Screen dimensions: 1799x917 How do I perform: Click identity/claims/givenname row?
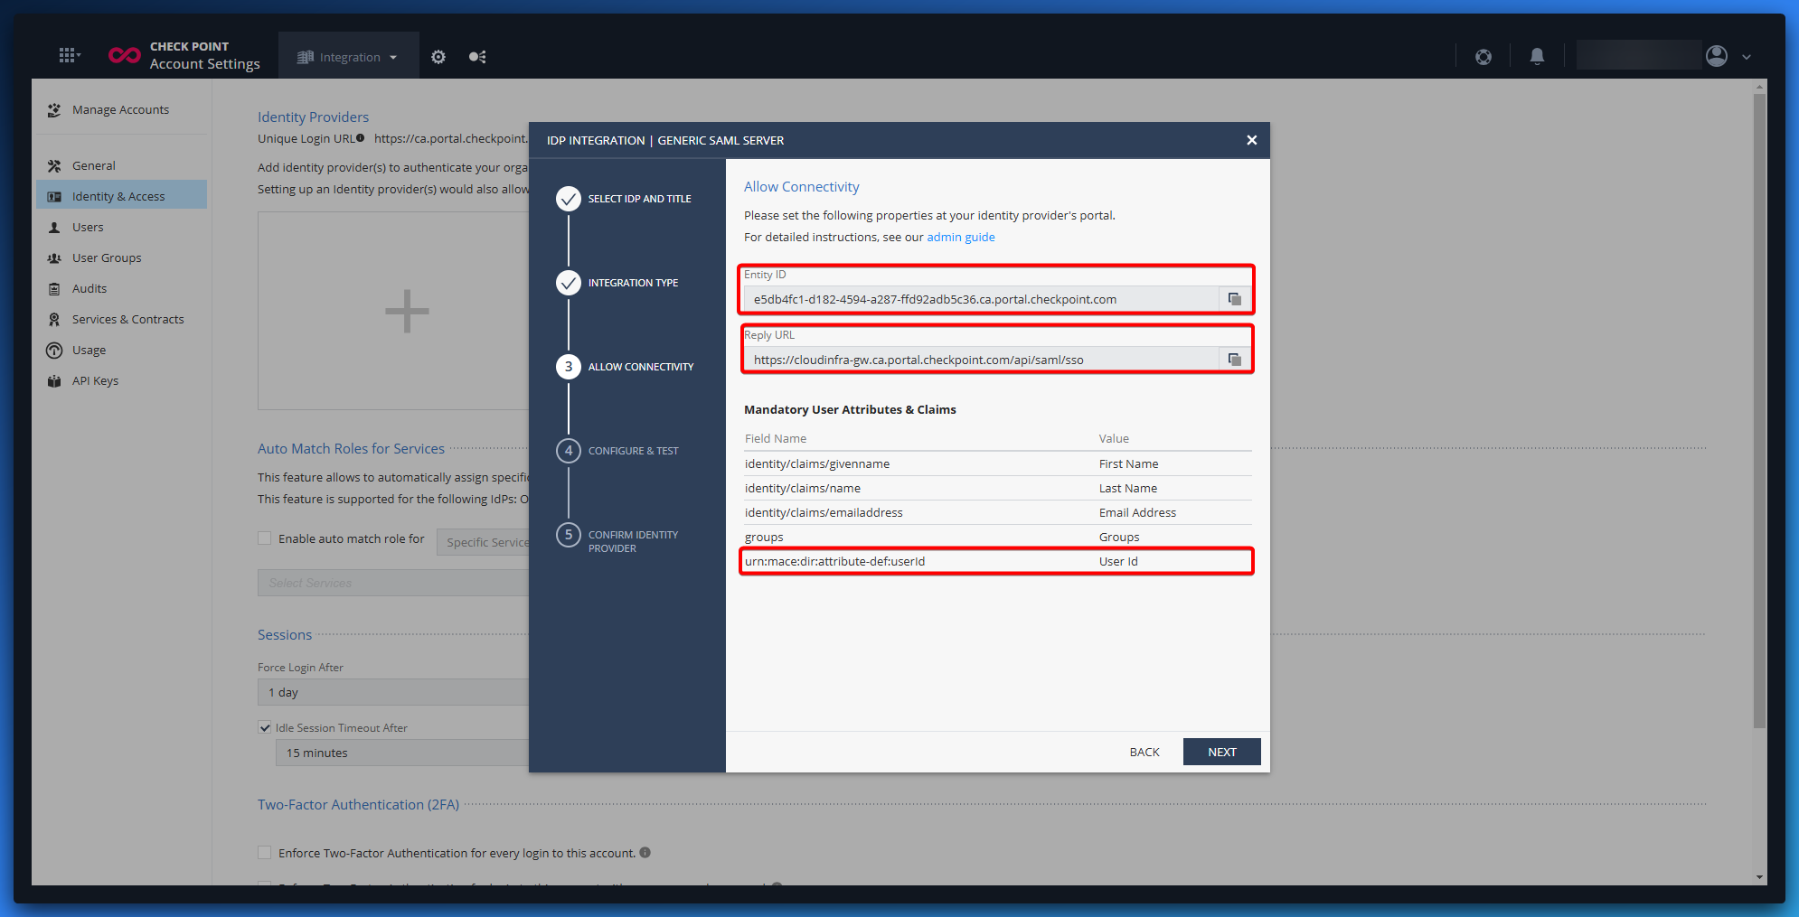coord(998,463)
